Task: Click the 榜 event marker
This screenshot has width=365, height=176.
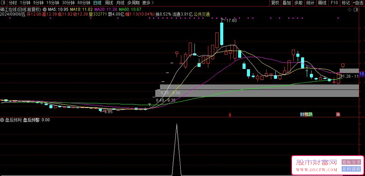Action: (x=306, y=115)
